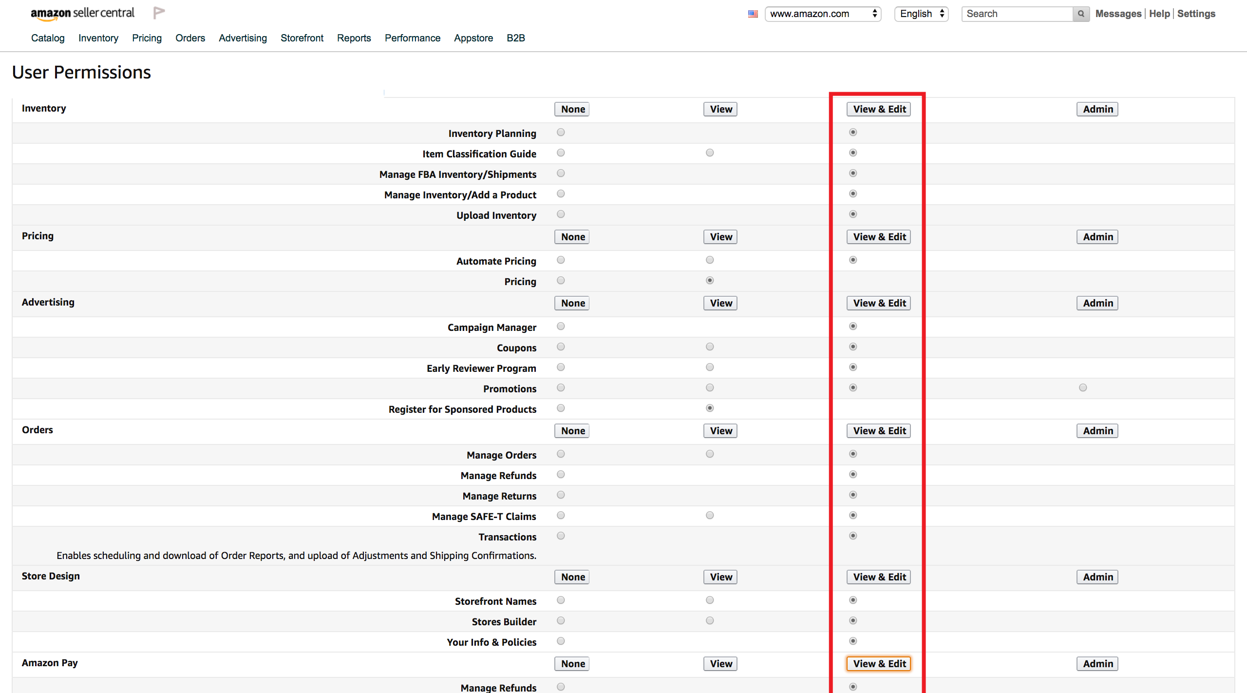1247x693 pixels.
Task: Open the Catalog menu
Action: click(48, 38)
